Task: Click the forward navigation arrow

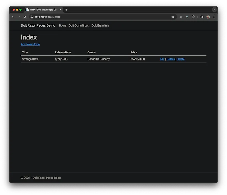Action: tap(19, 17)
